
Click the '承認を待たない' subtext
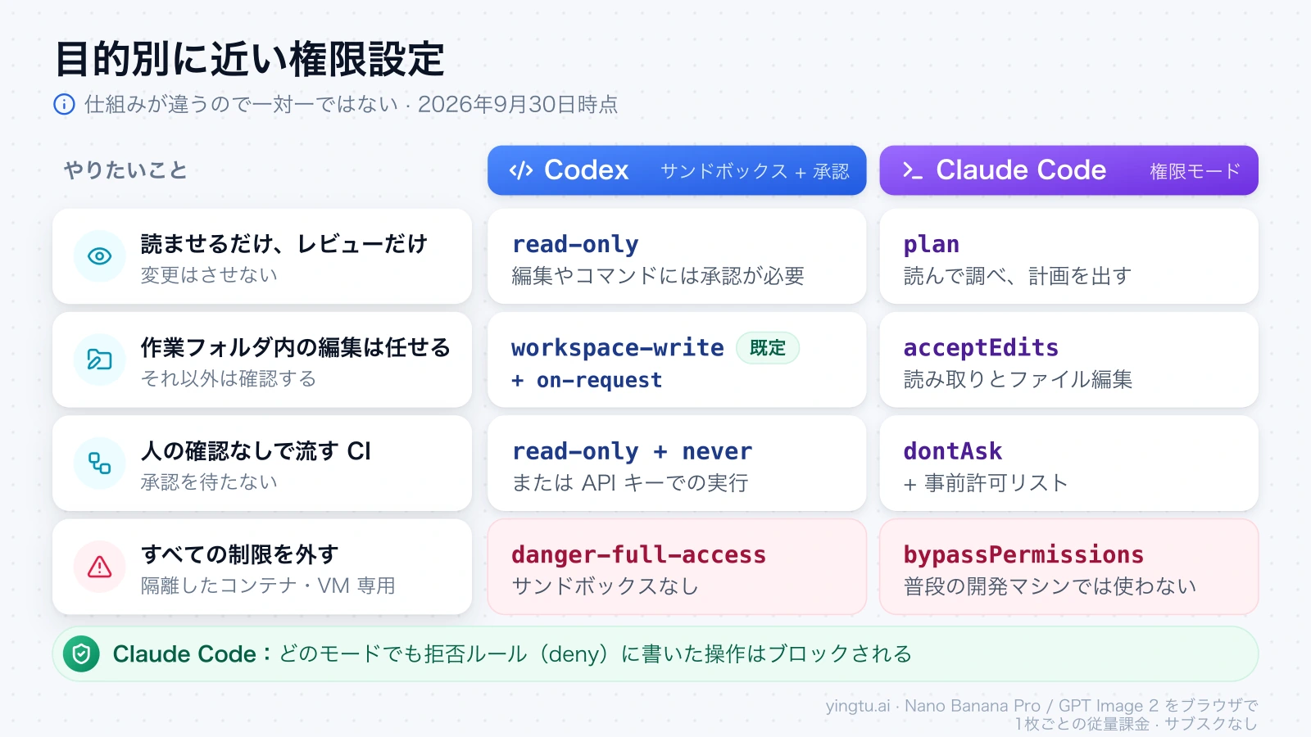click(x=209, y=482)
